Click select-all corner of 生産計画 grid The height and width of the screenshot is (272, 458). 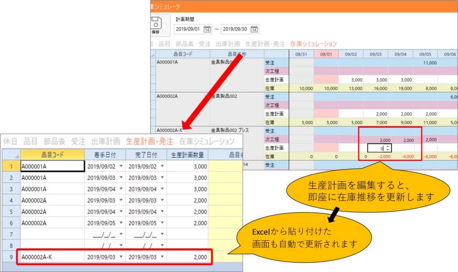coord(11,155)
